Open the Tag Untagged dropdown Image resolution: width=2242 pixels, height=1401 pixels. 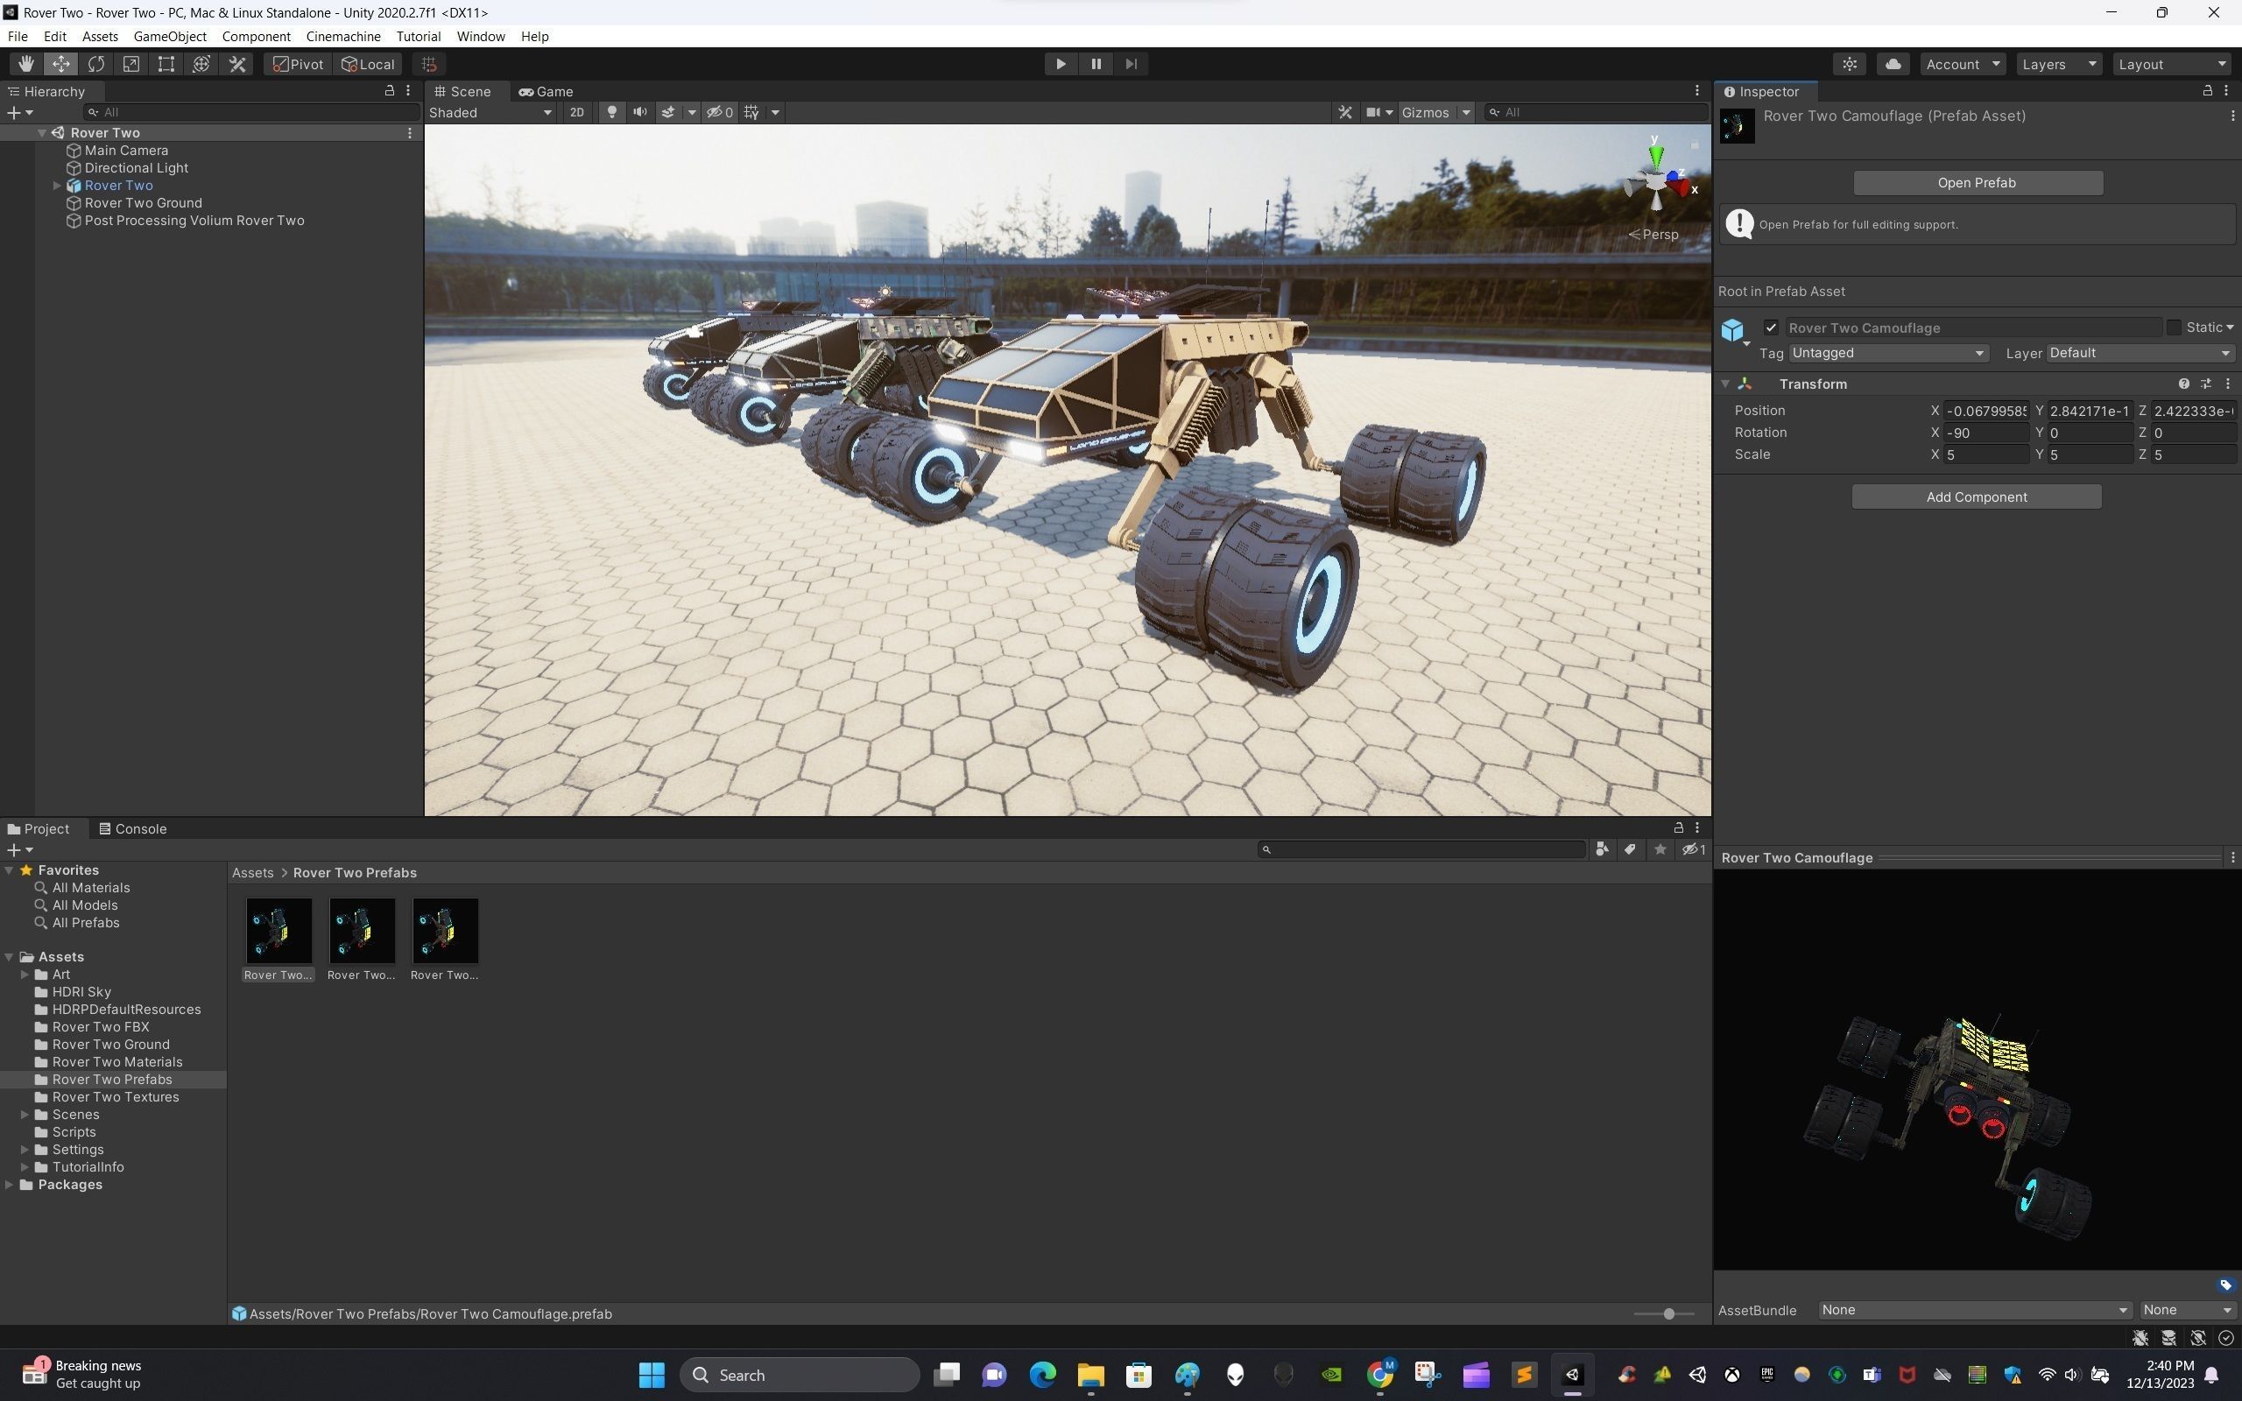[1886, 353]
